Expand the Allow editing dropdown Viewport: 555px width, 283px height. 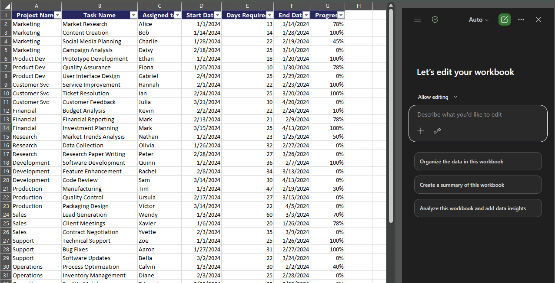[438, 97]
